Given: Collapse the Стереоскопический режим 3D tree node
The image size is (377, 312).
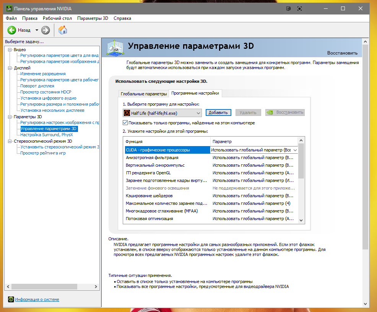Looking at the screenshot, I should click(10, 141).
